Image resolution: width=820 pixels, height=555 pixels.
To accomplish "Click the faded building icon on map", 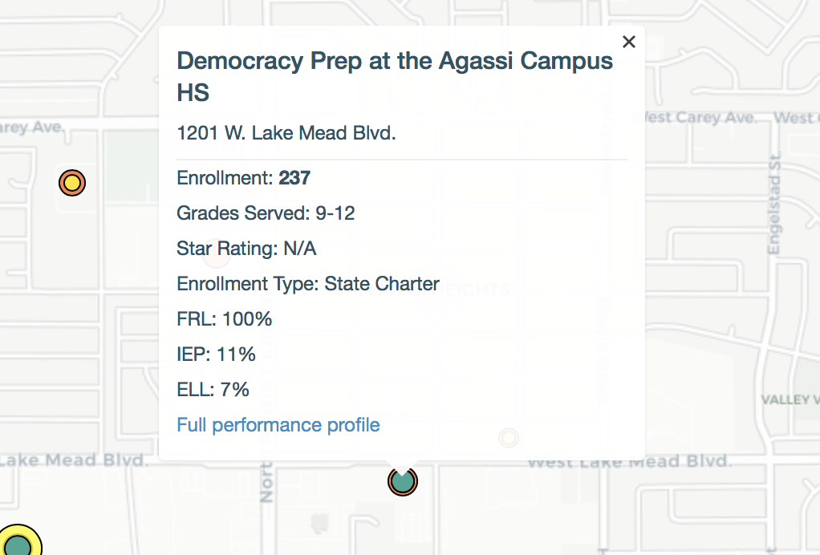I will coord(319,523).
